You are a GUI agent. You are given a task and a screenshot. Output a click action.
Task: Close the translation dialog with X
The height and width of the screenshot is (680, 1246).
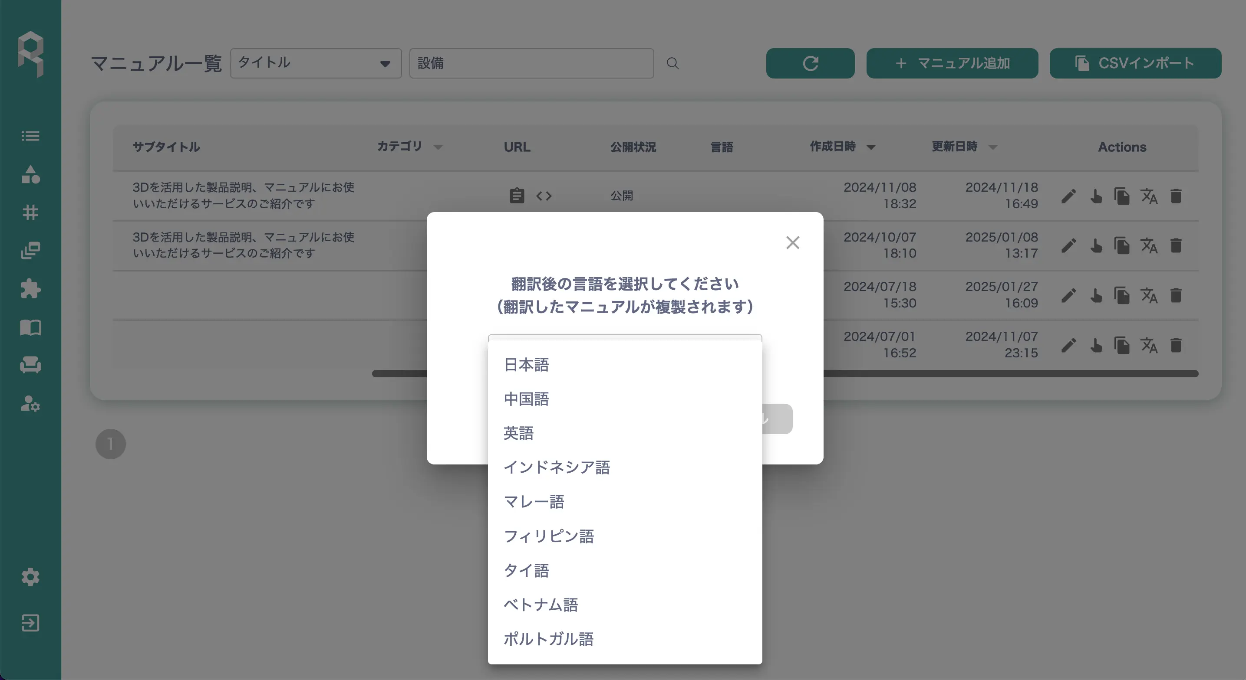pyautogui.click(x=792, y=242)
